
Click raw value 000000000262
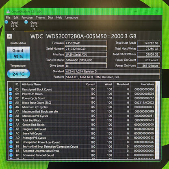click(144, 98)
